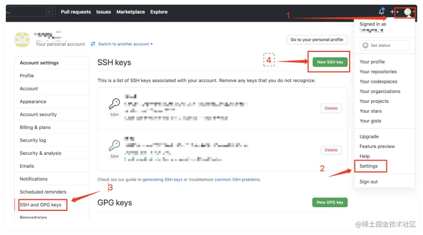The width and height of the screenshot is (423, 235).
Task: Open Your projects
Action: click(374, 101)
